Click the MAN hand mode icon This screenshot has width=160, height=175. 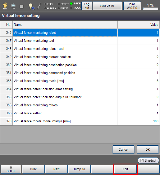tap(5, 6)
